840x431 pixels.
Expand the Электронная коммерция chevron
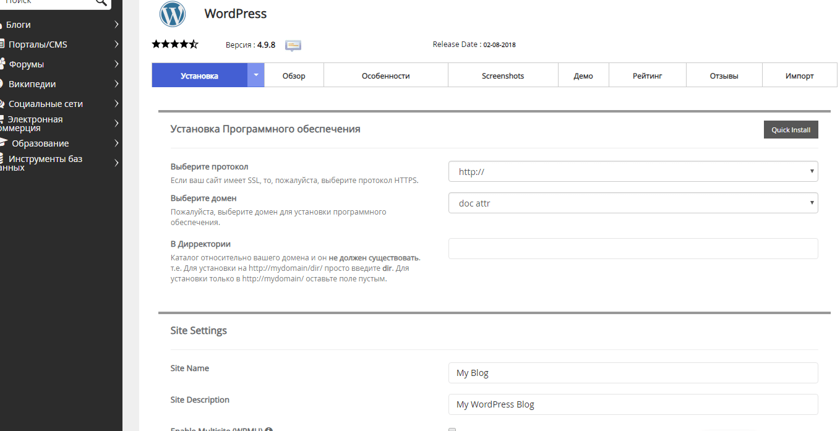tap(116, 124)
